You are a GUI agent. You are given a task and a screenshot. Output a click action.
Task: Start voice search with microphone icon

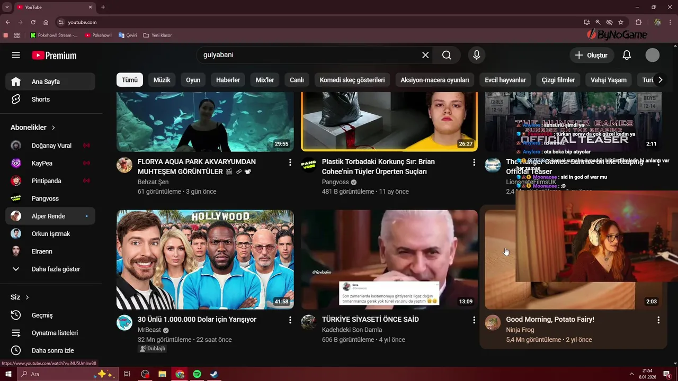tap(477, 55)
